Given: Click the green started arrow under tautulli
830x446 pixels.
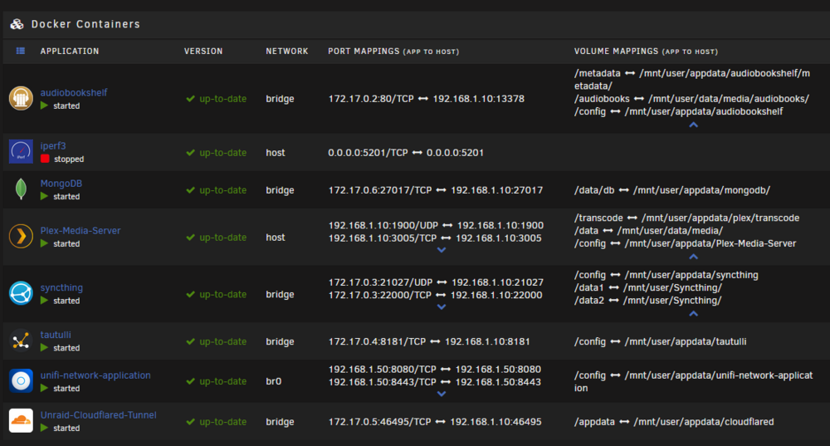Looking at the screenshot, I should [x=44, y=347].
